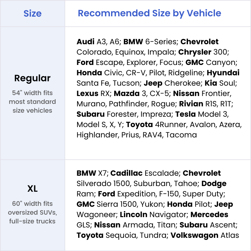The width and height of the screenshot is (251, 251).
Task: Click the "Tesla" brand name
Action: click(185, 114)
